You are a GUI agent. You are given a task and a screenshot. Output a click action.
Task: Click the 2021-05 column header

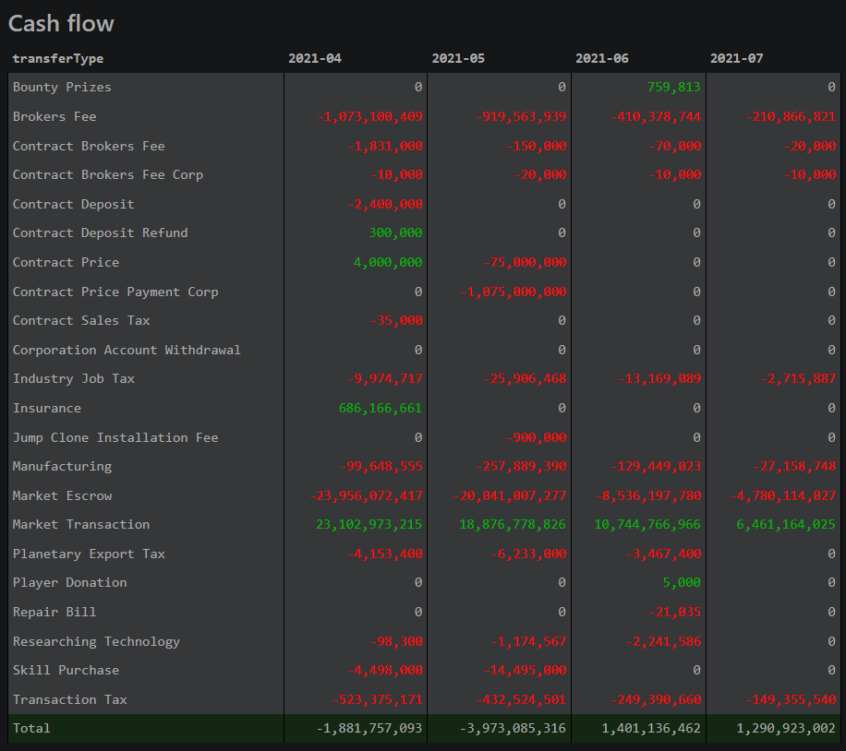coord(458,58)
